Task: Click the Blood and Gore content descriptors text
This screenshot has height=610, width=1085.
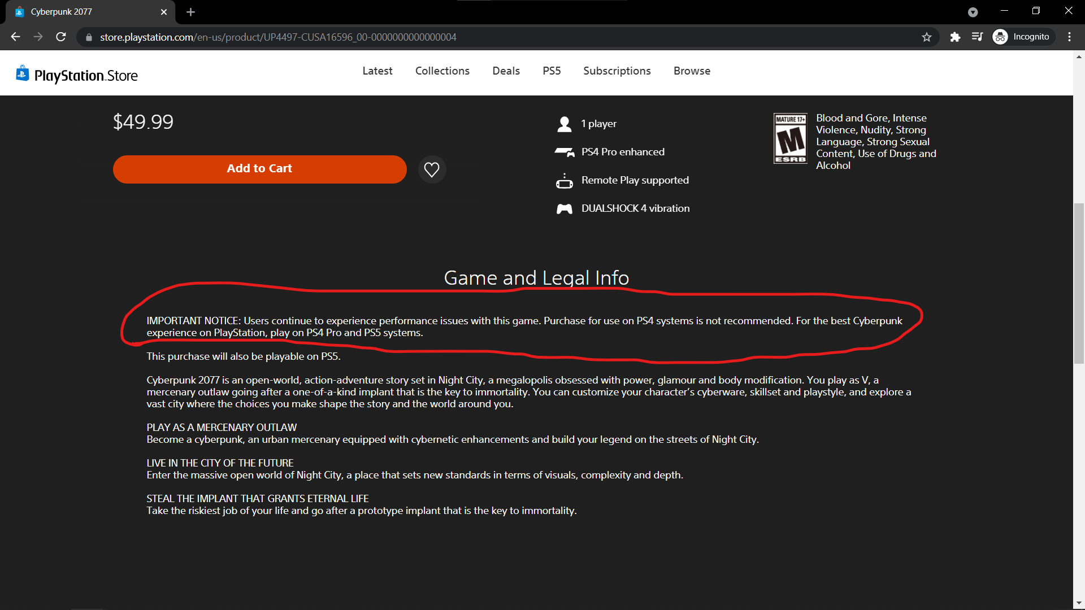Action: coord(876,142)
